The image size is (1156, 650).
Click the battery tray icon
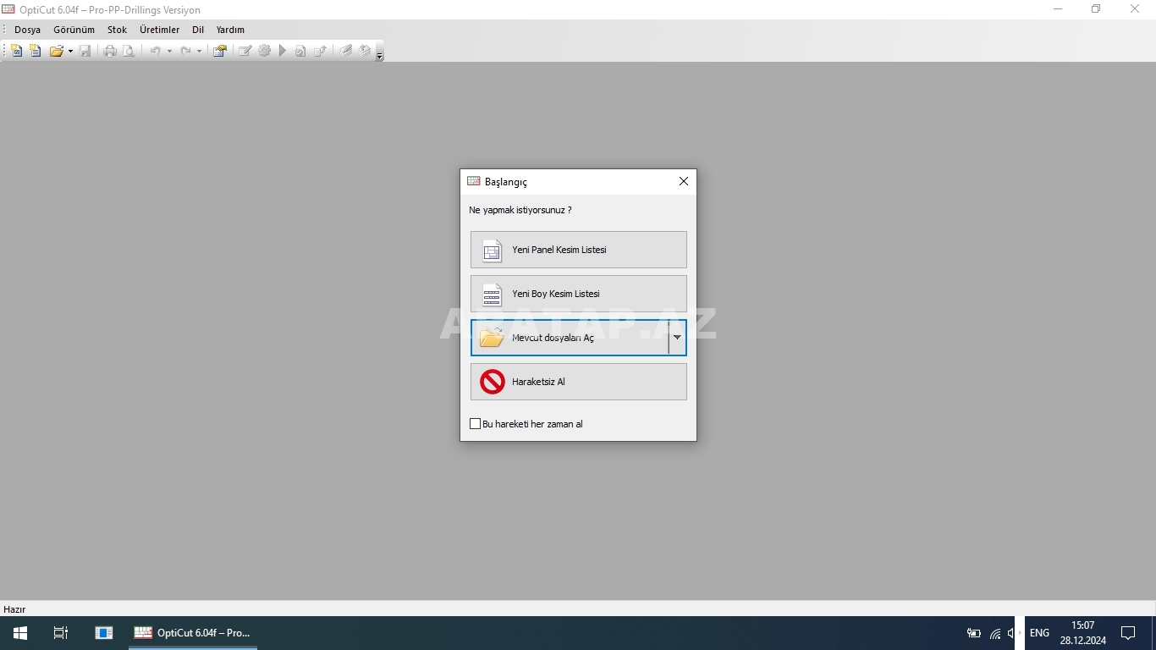[974, 633]
